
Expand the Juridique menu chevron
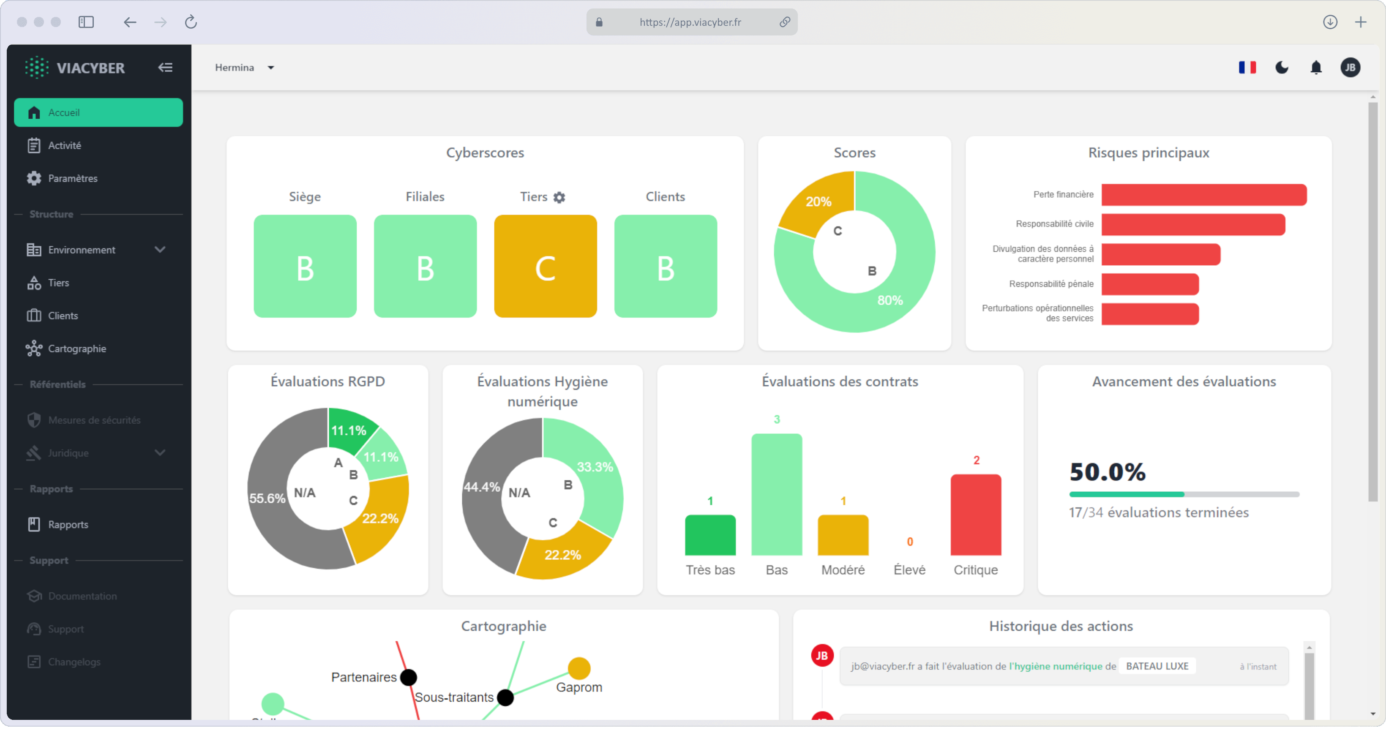[160, 453]
